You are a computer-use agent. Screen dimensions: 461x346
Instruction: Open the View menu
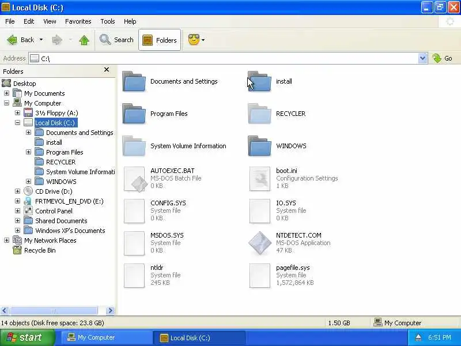coord(50,21)
